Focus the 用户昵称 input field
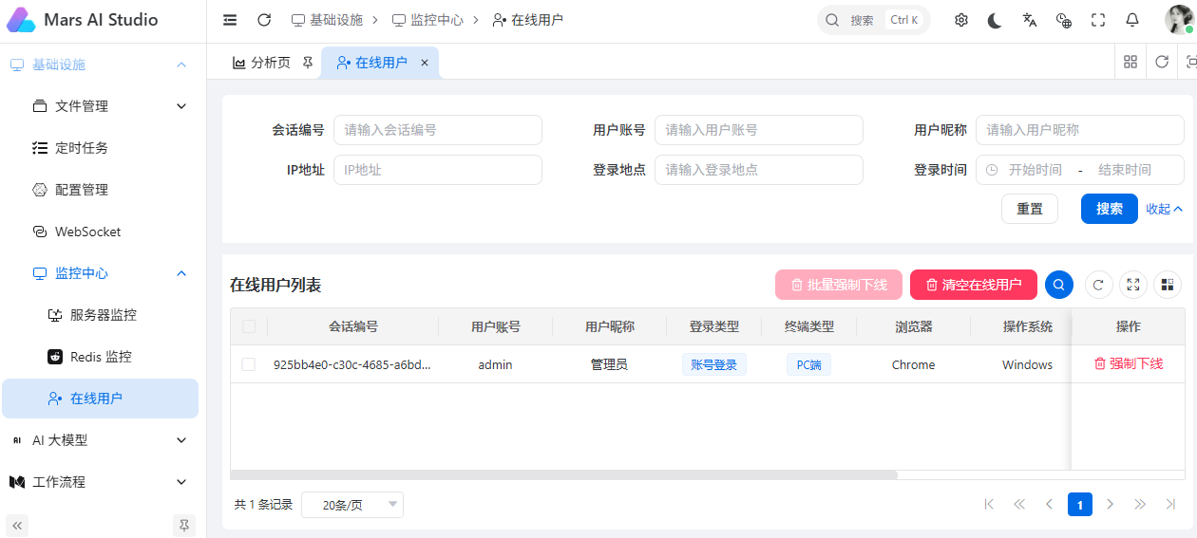The height and width of the screenshot is (538, 1197). tap(1080, 130)
